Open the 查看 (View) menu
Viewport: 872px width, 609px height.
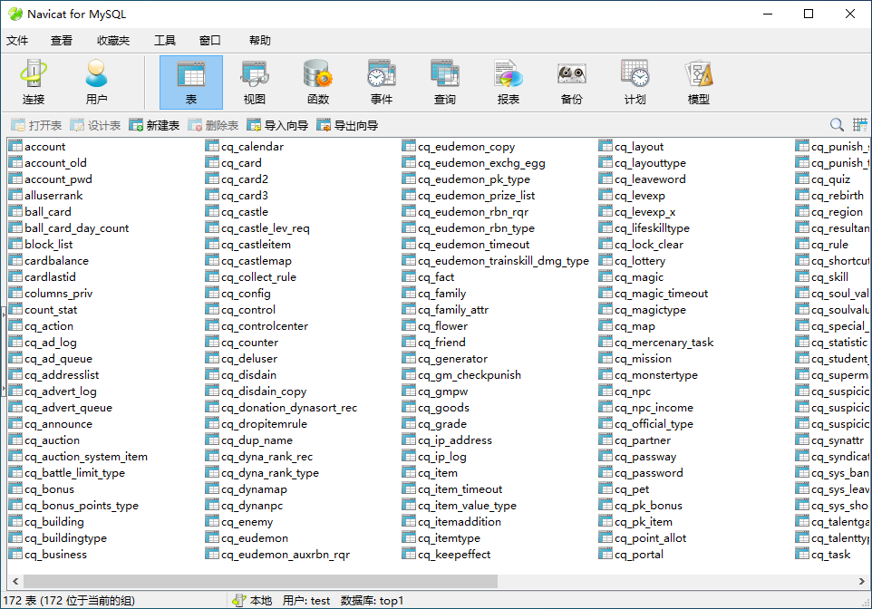(61, 41)
